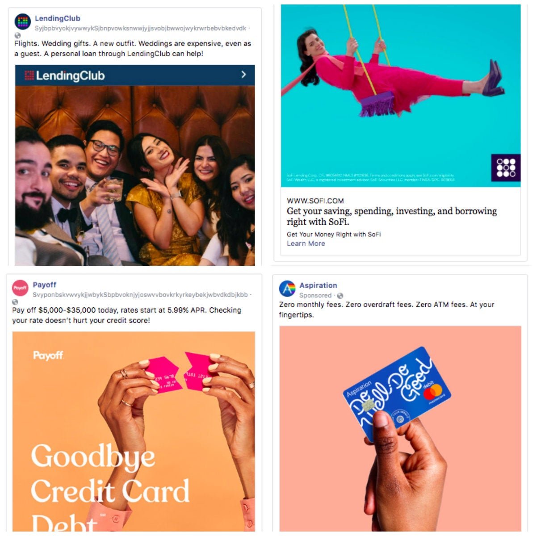Viewport: 536px width, 536px height.
Task: Open the Aspiration page name link
Action: click(318, 285)
